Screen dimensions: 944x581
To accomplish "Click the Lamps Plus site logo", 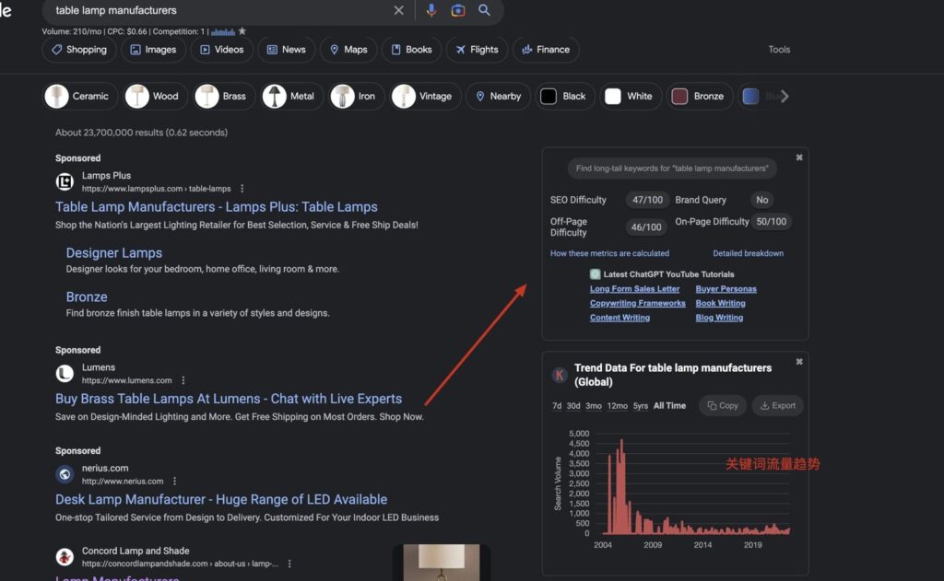I will pyautogui.click(x=65, y=181).
